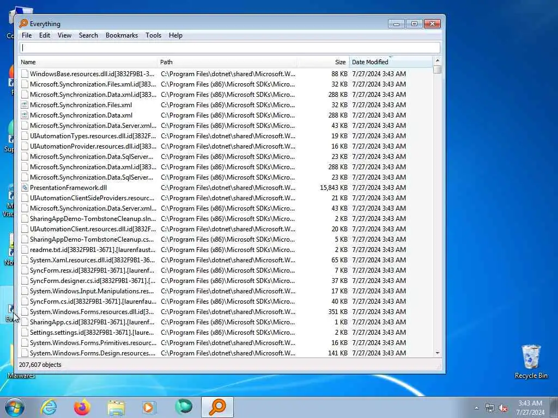
Task: Open the Tools menu
Action: (153, 35)
